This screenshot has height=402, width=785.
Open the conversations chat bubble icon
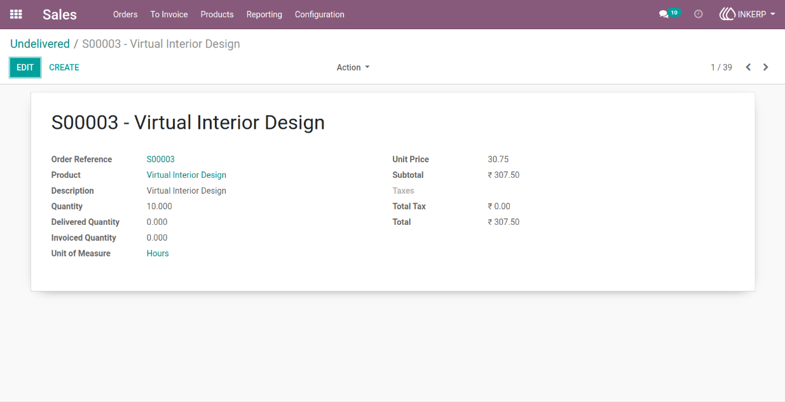tap(664, 14)
